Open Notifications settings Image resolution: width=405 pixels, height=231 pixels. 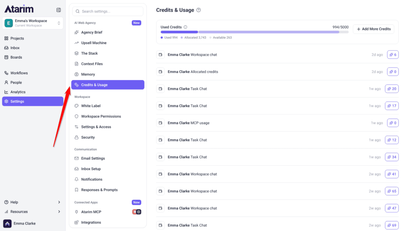pyautogui.click(x=92, y=179)
